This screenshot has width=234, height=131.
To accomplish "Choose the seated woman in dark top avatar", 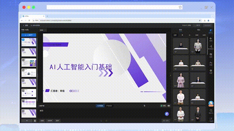I will click(x=181, y=46).
